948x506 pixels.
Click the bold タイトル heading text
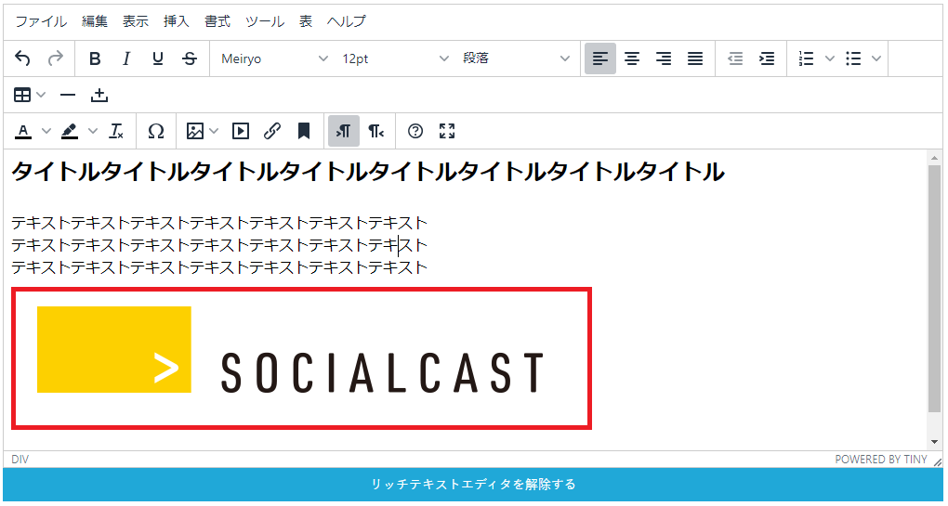coord(368,172)
